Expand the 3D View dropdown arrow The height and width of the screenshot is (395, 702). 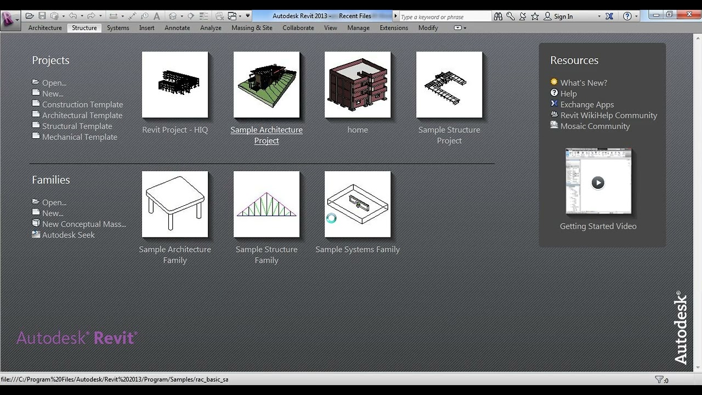[x=182, y=16]
